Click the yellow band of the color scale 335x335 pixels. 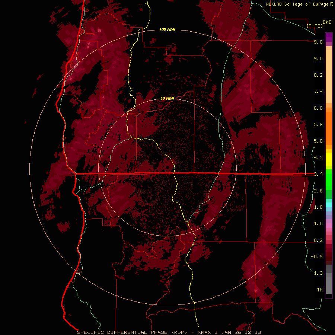[329, 159]
